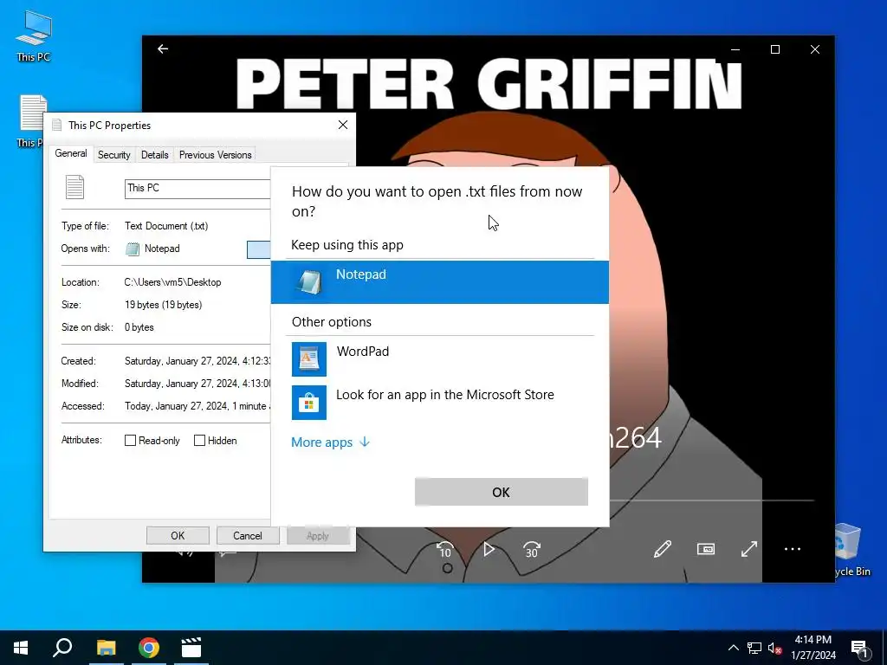Click the muted volume tray icon
887x665 pixels.
774,648
